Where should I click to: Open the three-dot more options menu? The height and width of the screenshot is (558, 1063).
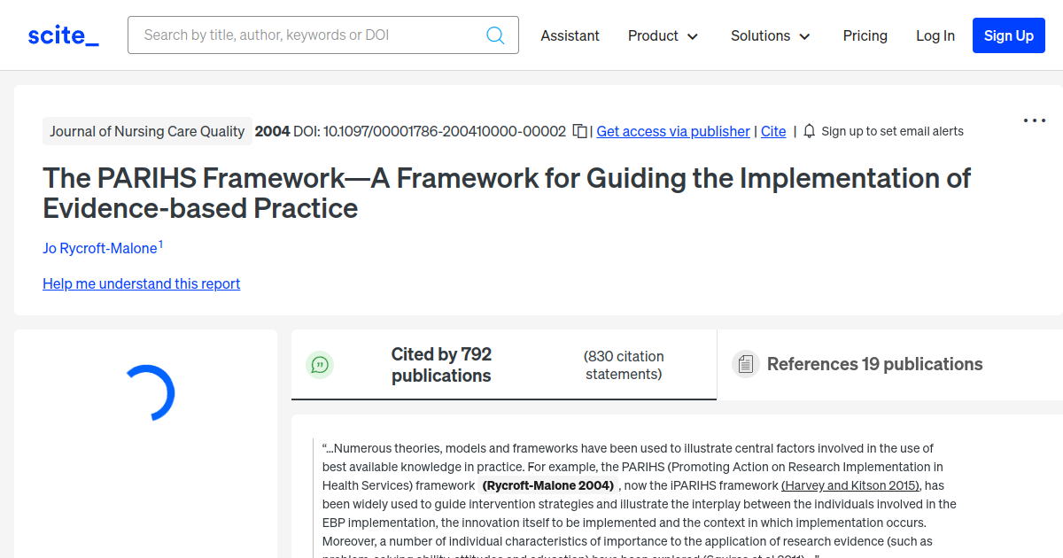[x=1035, y=120]
